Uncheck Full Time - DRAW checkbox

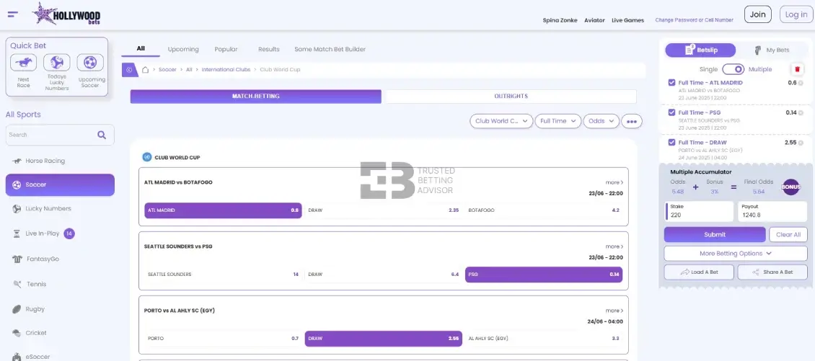(671, 143)
